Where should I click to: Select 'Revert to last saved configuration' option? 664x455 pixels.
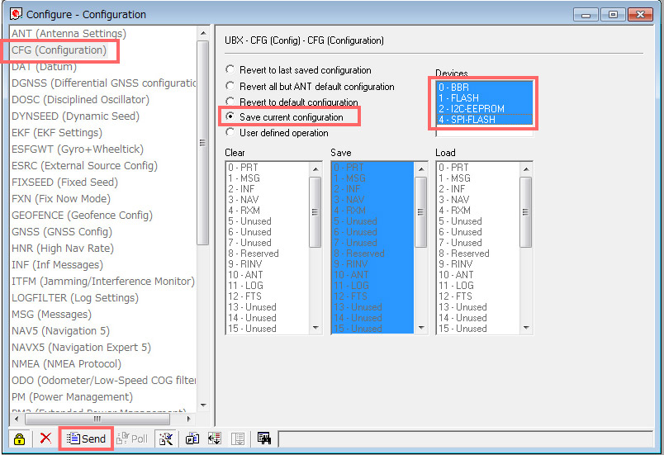pos(230,71)
